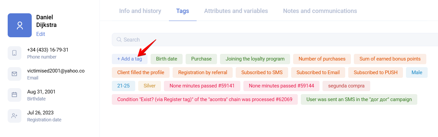Click the segunda compra tag
This screenshot has height=137, width=438.
click(x=346, y=86)
